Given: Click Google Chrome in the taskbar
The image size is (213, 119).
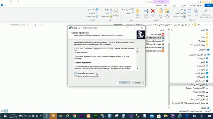Looking at the screenshot, I should (x=74, y=116).
